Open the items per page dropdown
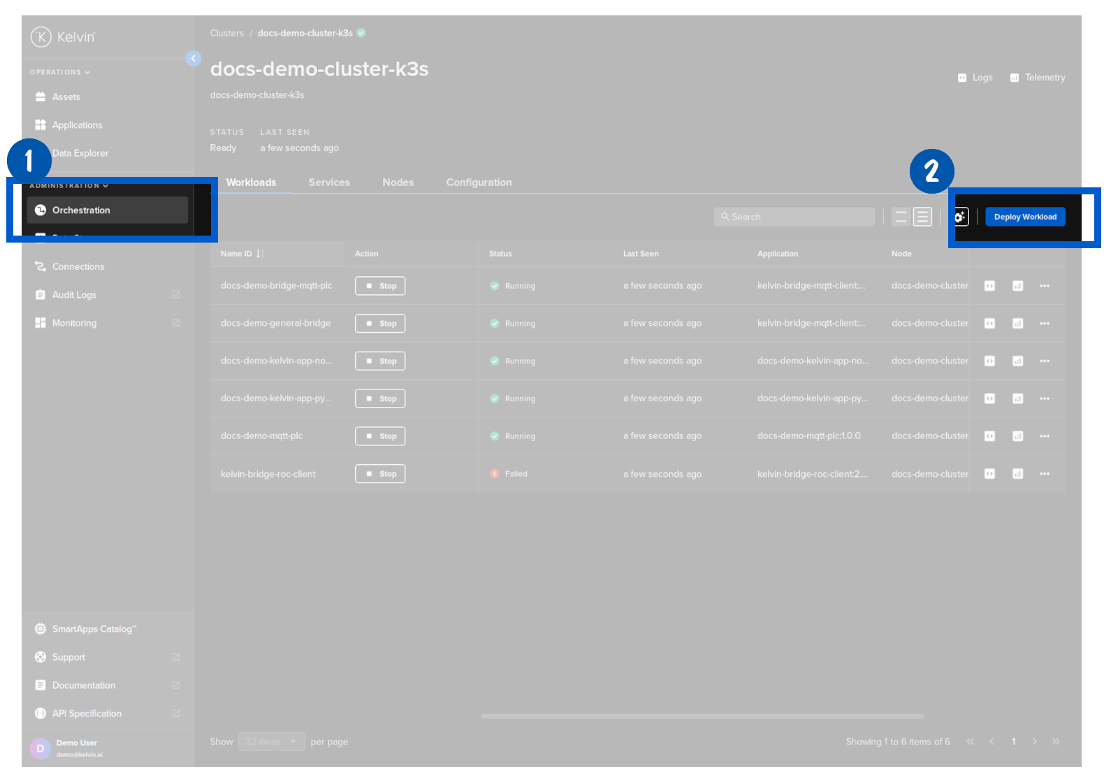Screen dimensions: 1104x783 (271, 742)
